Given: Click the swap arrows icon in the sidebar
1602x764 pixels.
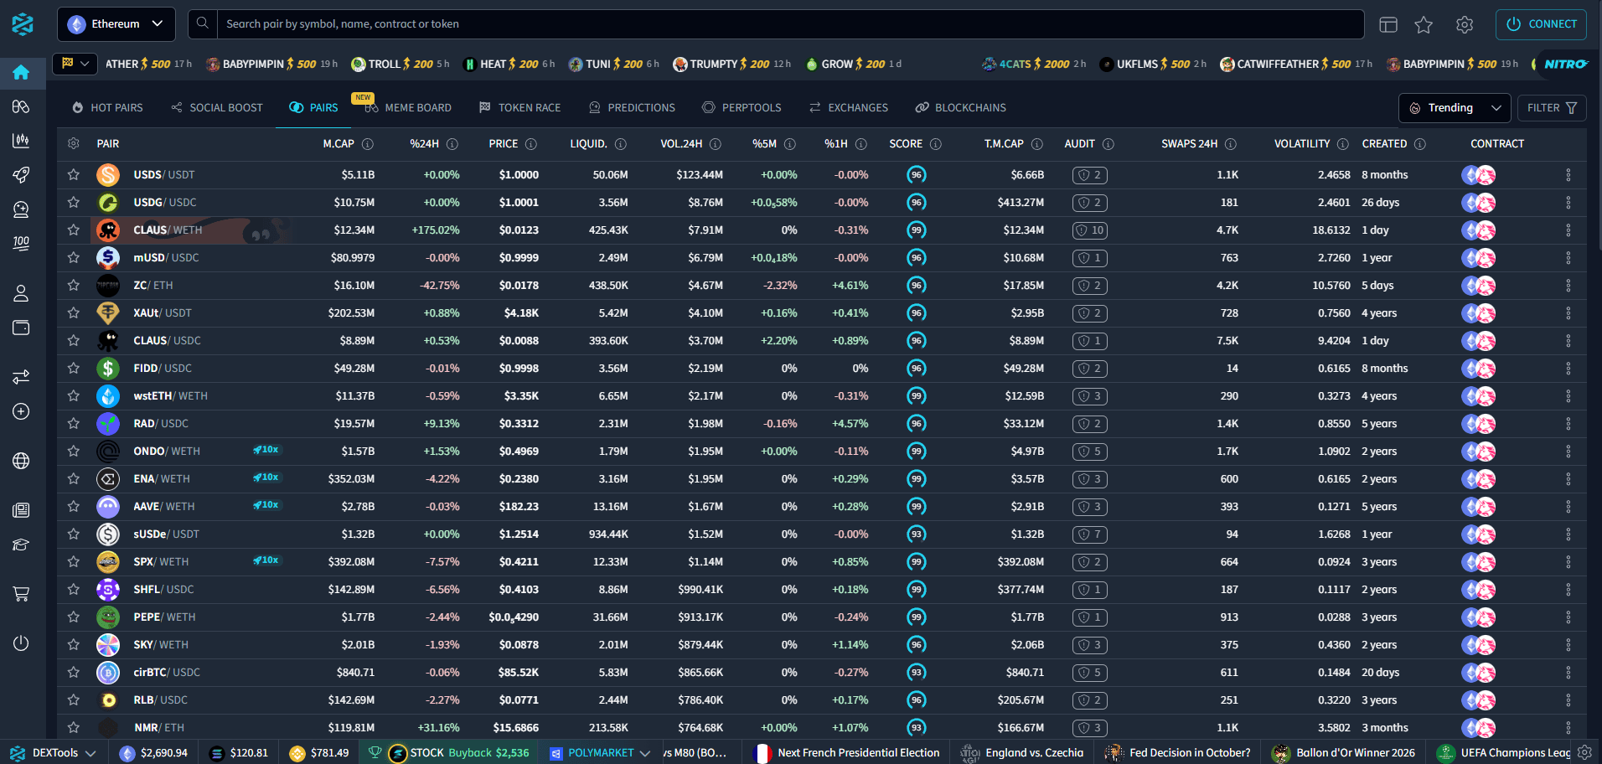Looking at the screenshot, I should point(21,377).
